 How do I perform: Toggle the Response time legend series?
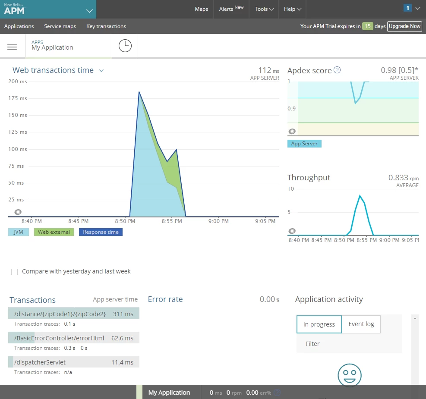pos(101,232)
